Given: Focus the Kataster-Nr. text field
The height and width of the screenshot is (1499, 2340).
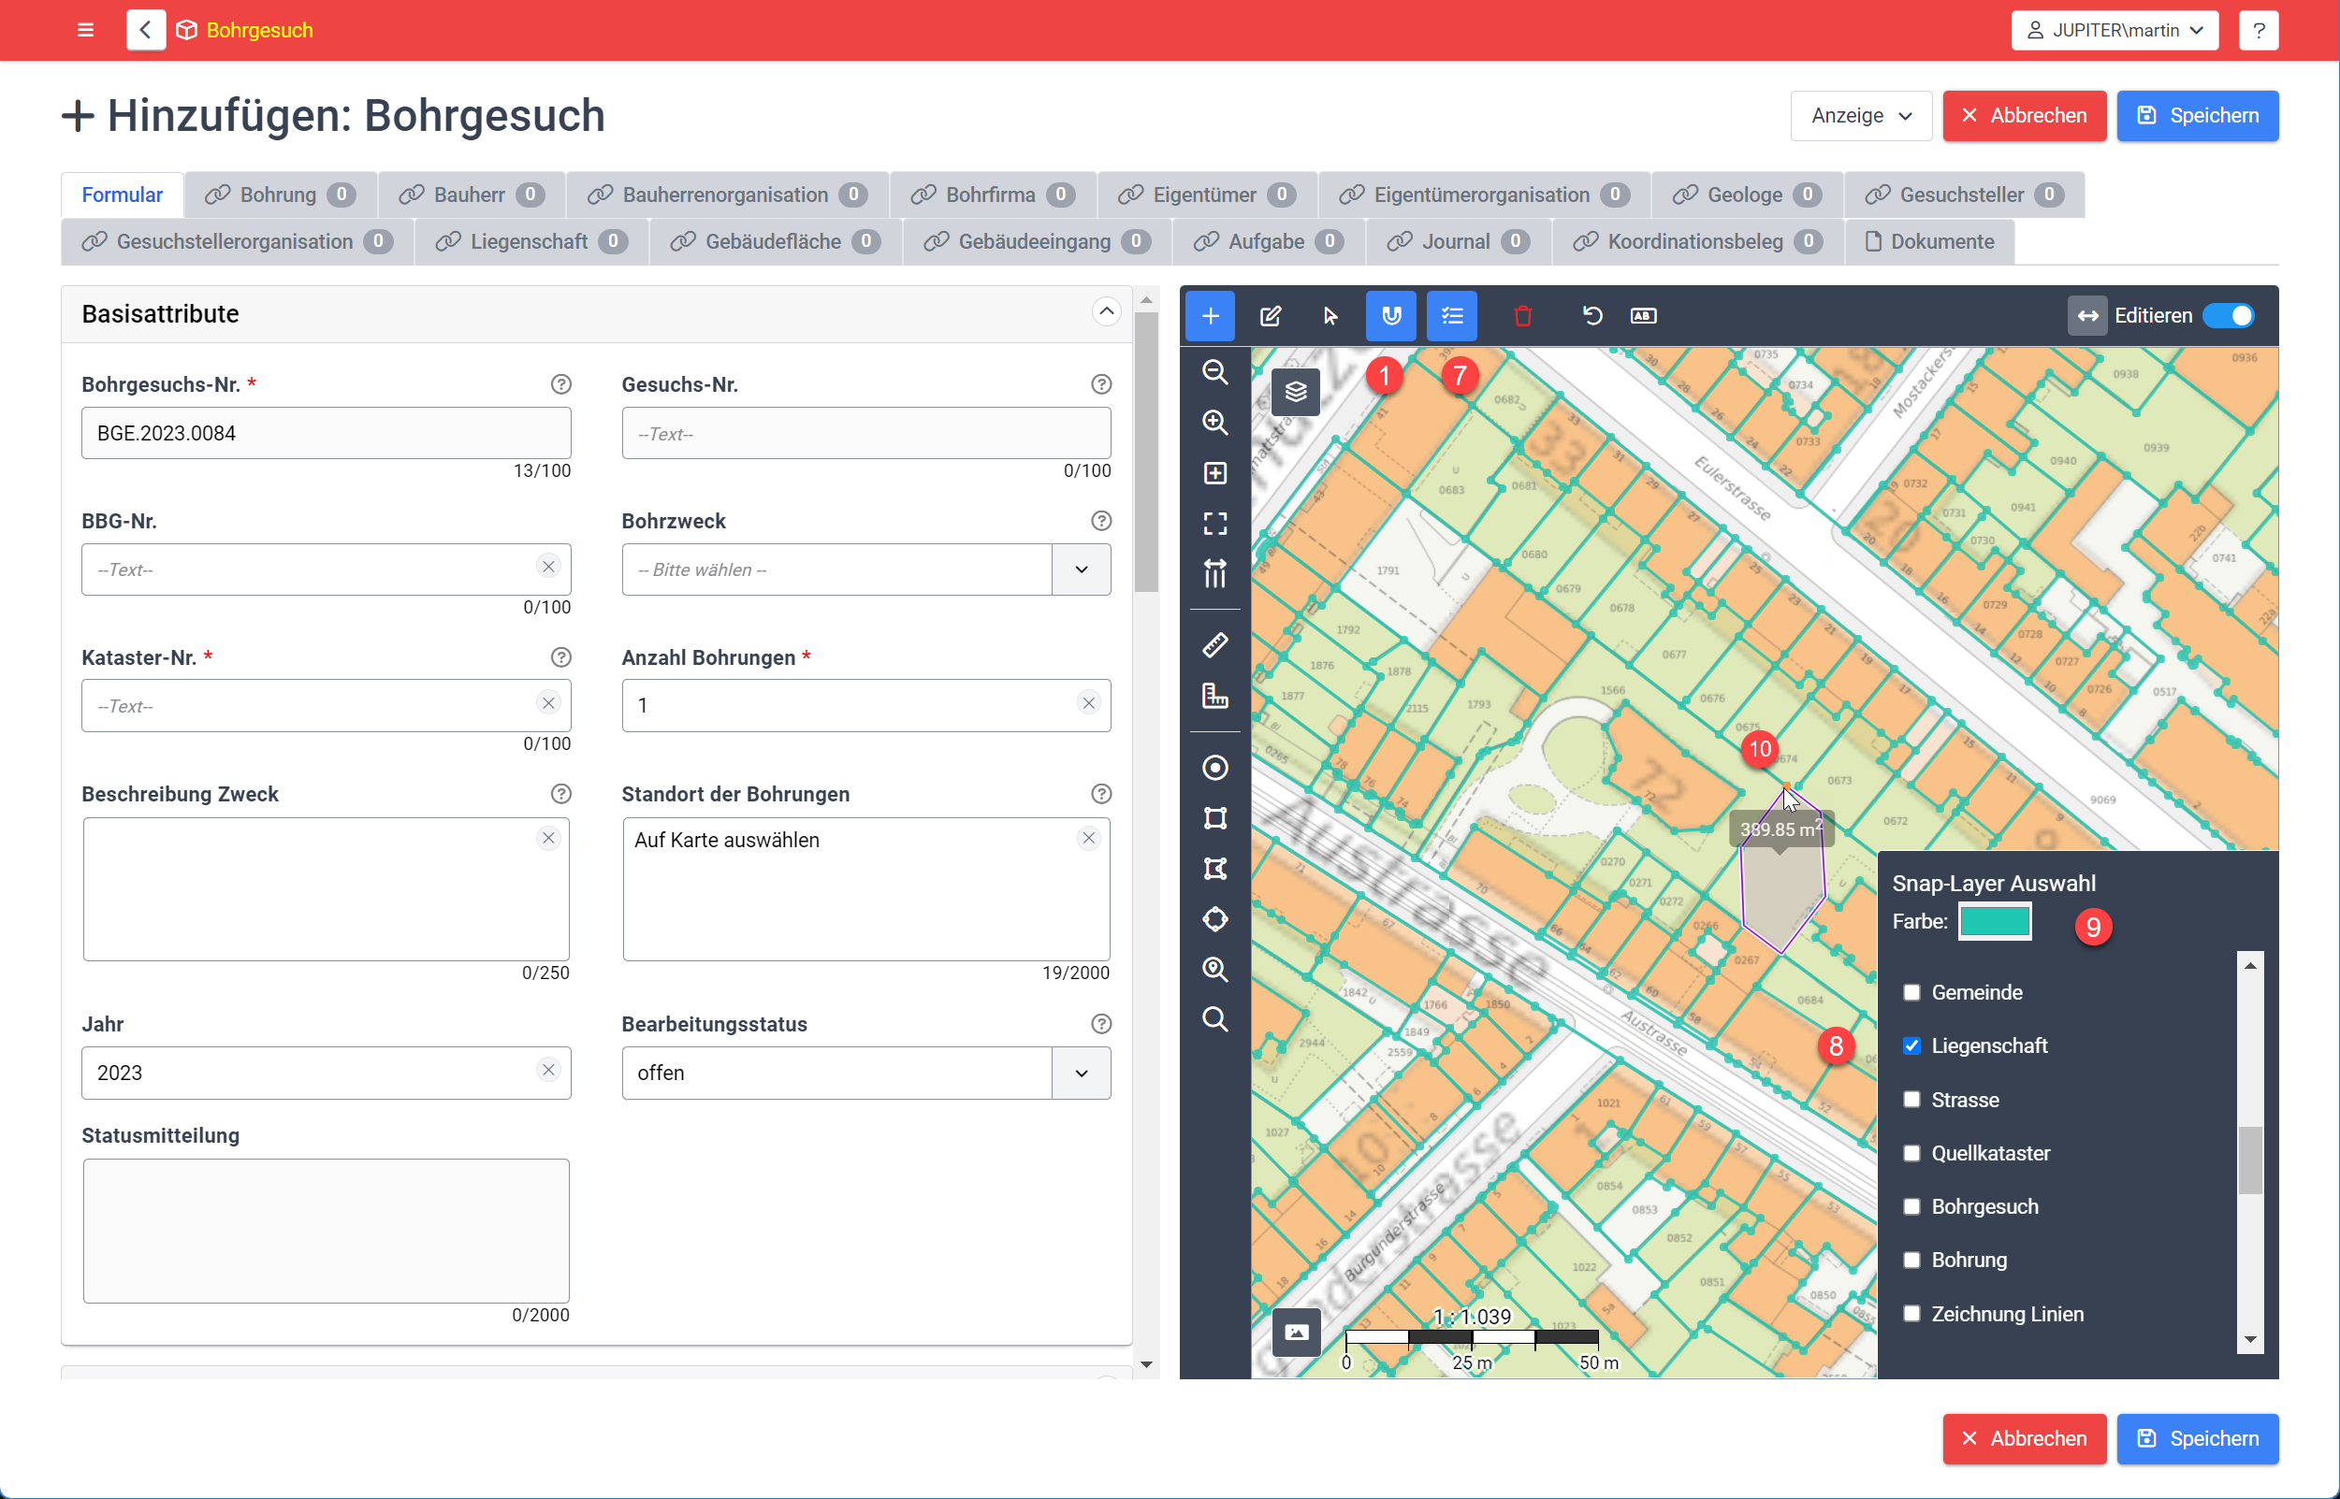Looking at the screenshot, I should 327,706.
